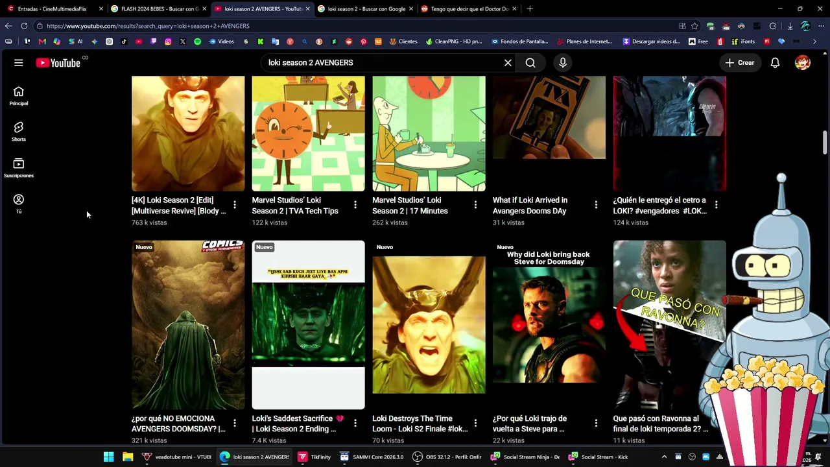Viewport: 830px width, 467px height.
Task: Open 'Loki Season 2 | 17 Minutes' title
Action: (410, 206)
